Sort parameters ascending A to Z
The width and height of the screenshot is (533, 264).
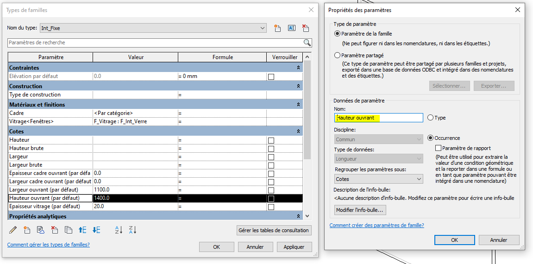click(x=119, y=230)
